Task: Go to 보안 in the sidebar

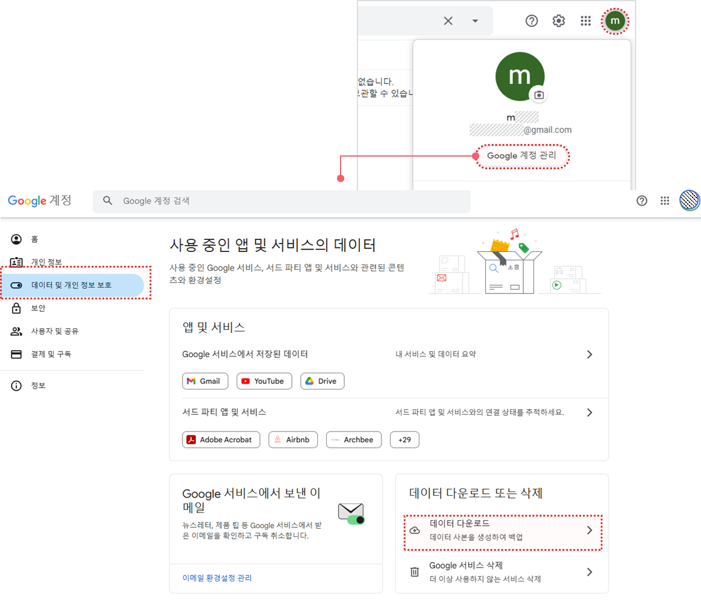Action: pos(38,308)
